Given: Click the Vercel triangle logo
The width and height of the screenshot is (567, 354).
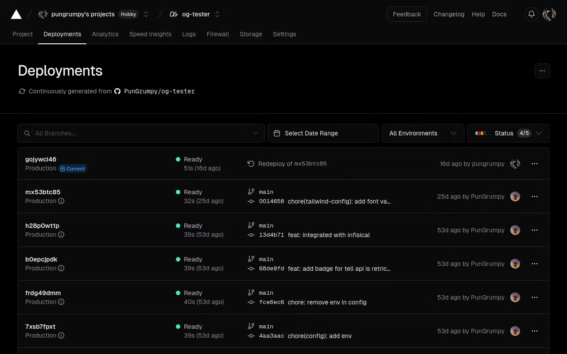Looking at the screenshot, I should tap(16, 15).
